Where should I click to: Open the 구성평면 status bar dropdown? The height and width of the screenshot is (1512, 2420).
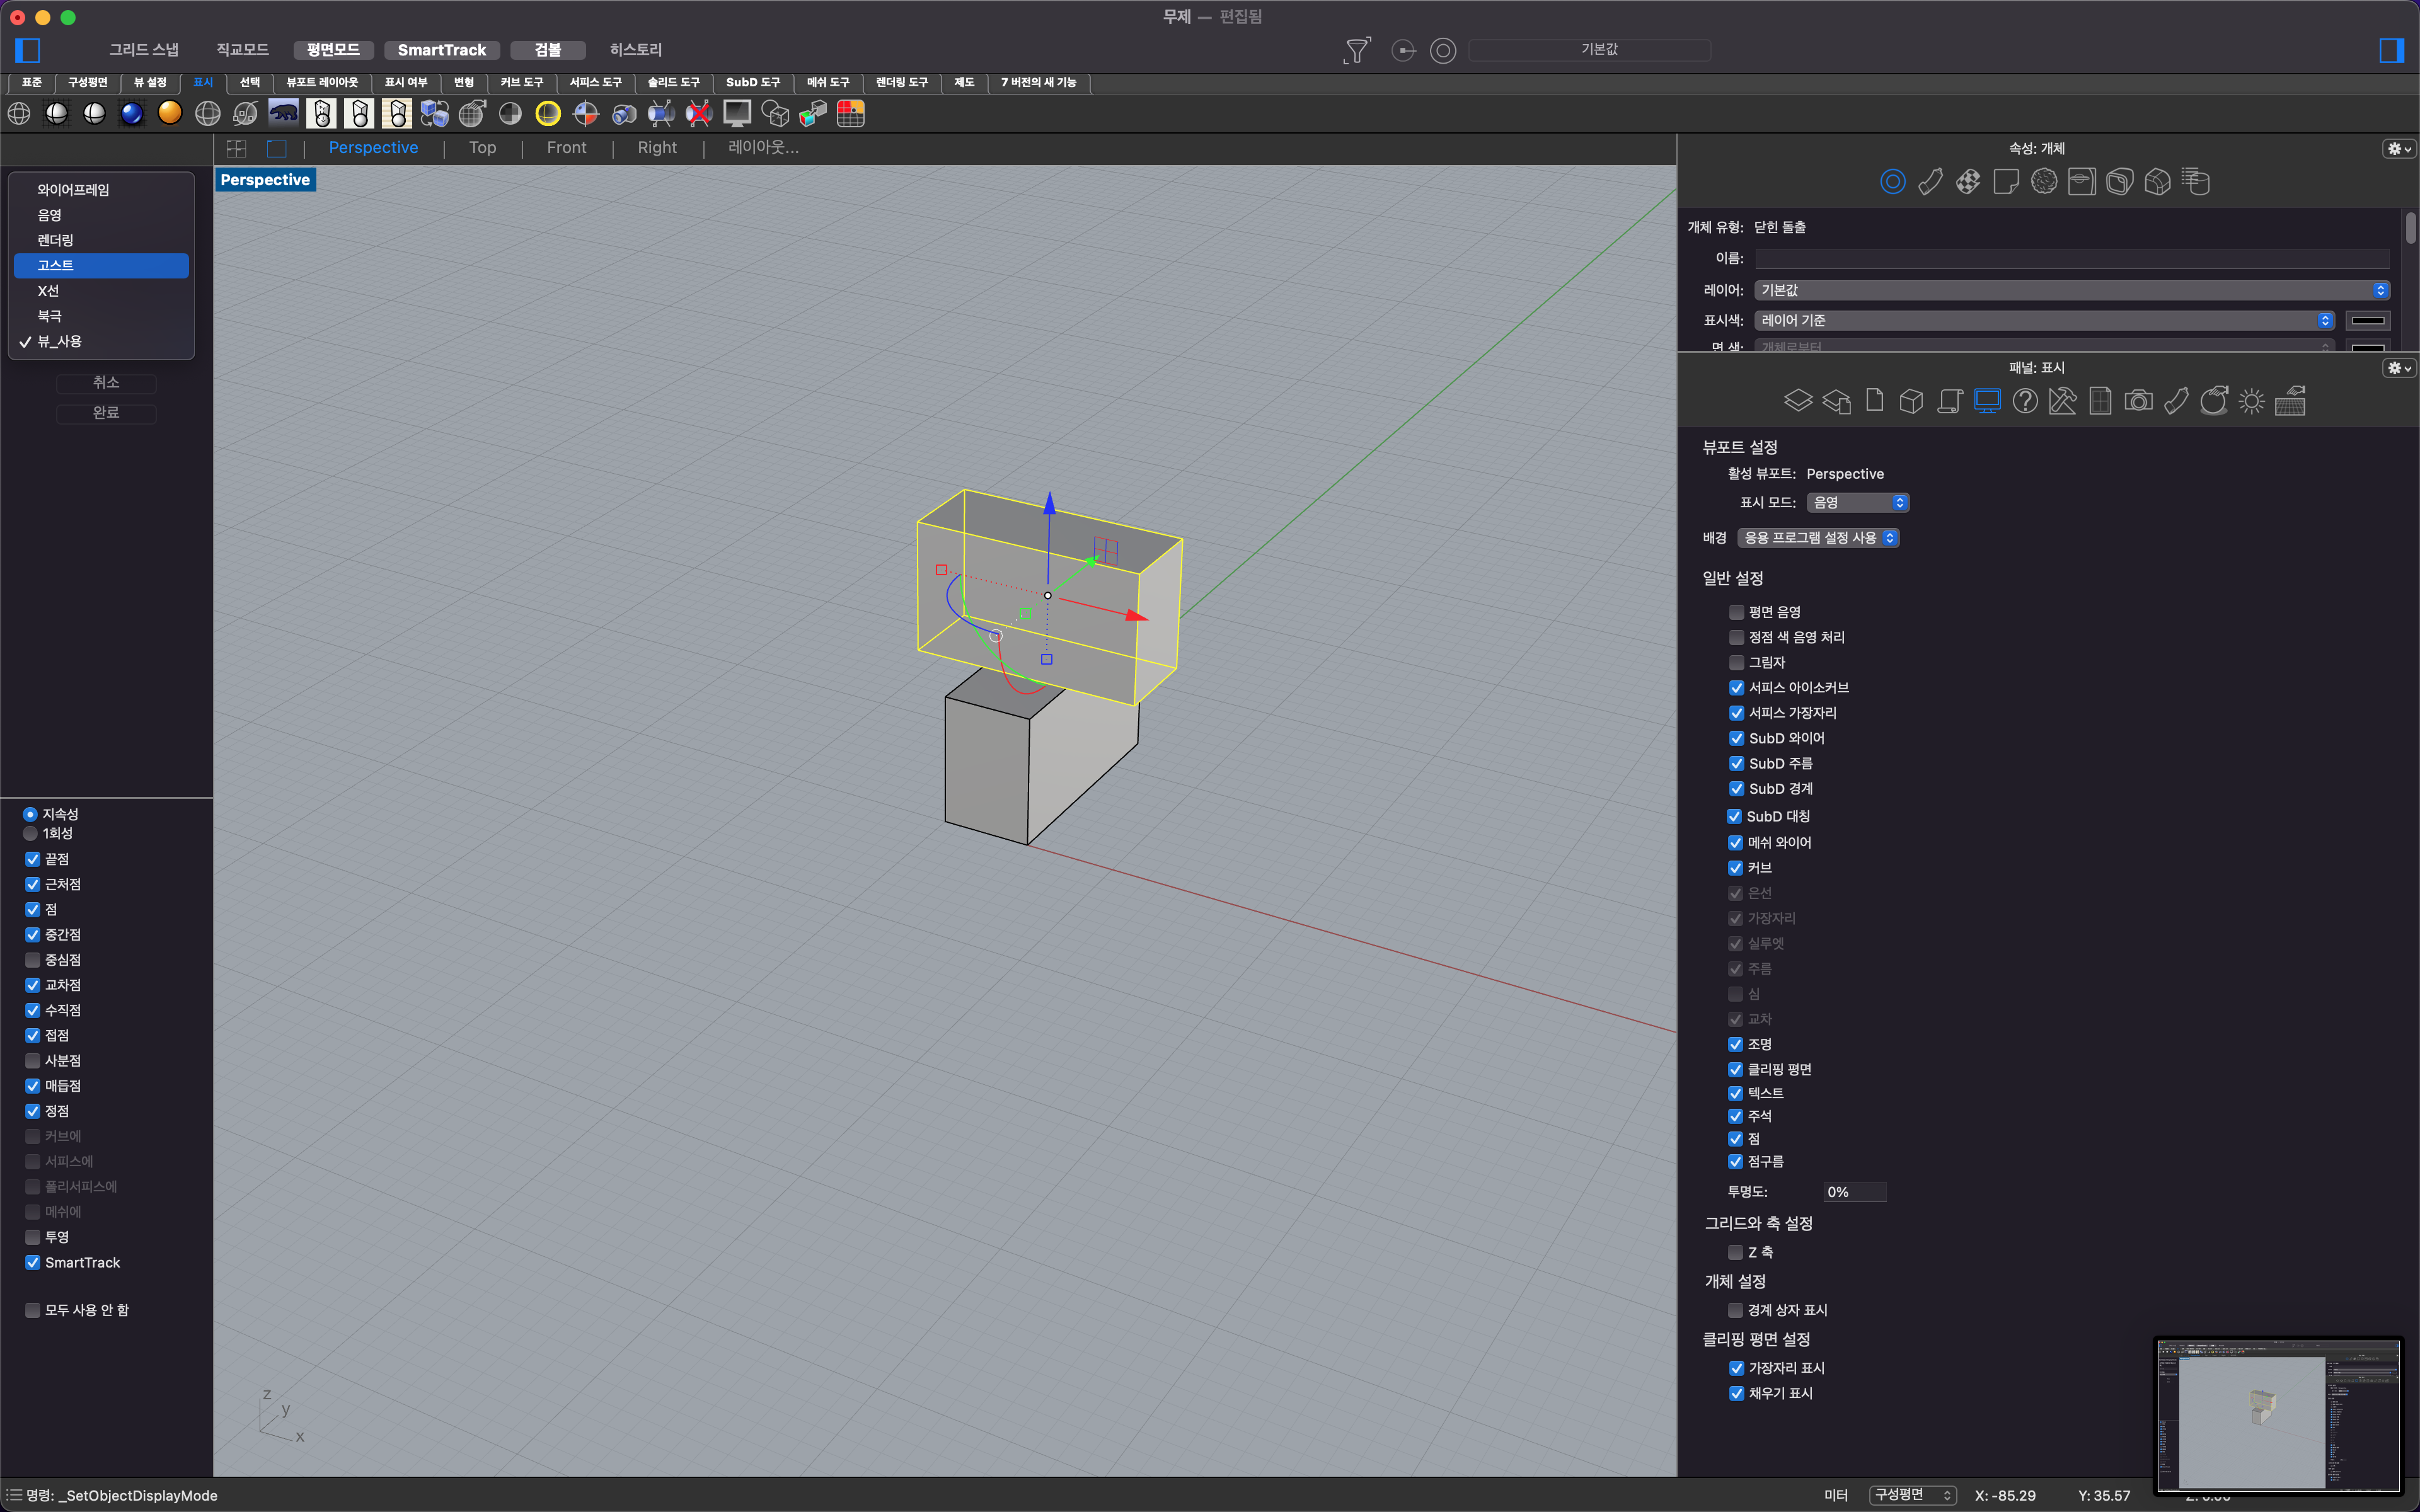[x=1913, y=1495]
